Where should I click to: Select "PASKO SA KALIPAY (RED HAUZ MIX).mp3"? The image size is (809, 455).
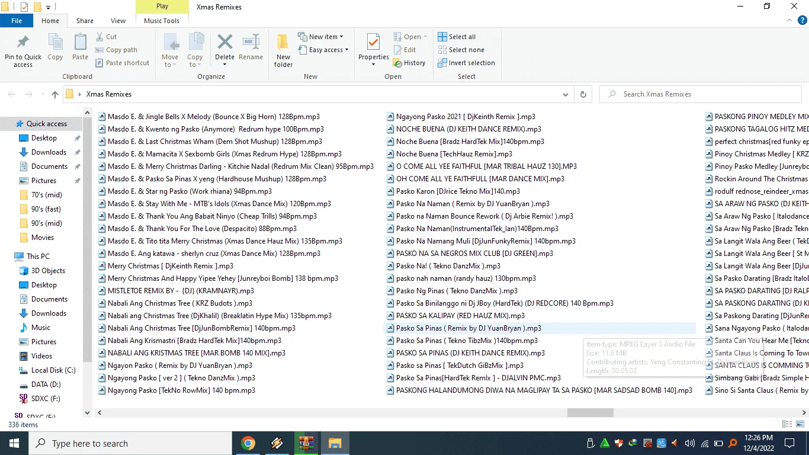455,316
